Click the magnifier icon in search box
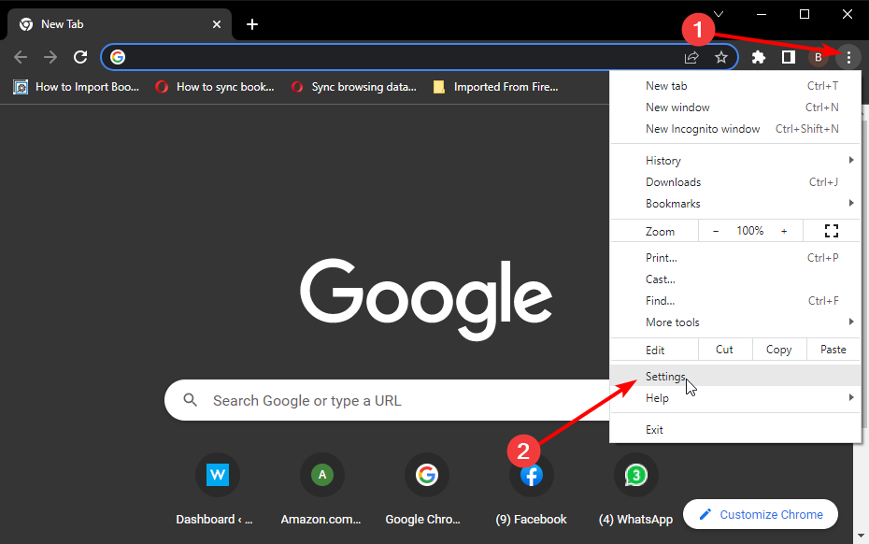Image resolution: width=869 pixels, height=544 pixels. pyautogui.click(x=190, y=400)
